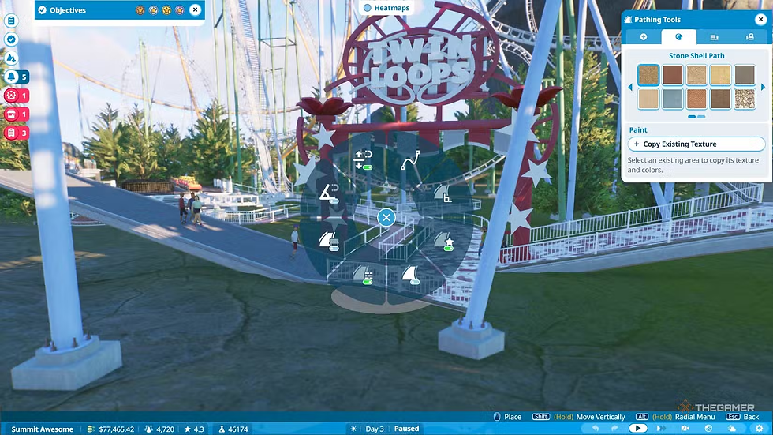The height and width of the screenshot is (435, 773).
Task: Select the cobblestone pebble texture swatch
Action: click(x=745, y=99)
